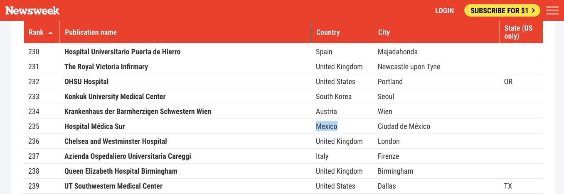564x194 pixels.
Task: Select The Royal Victoria Infirmary entry
Action: 106,67
